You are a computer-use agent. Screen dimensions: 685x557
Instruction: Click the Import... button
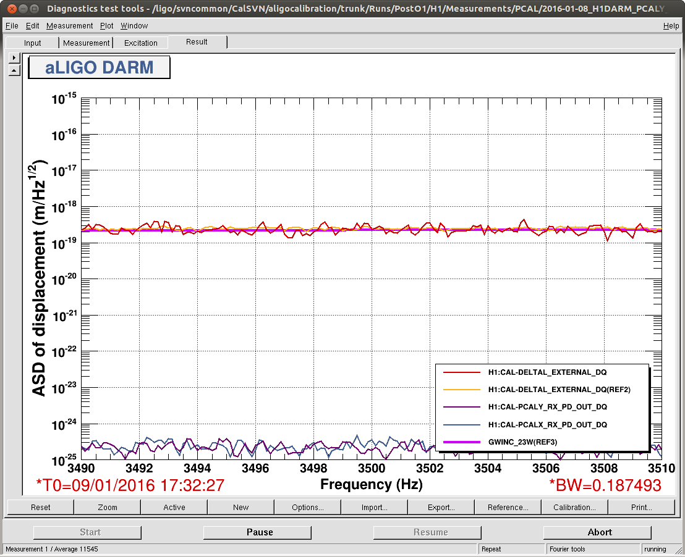pyautogui.click(x=375, y=507)
